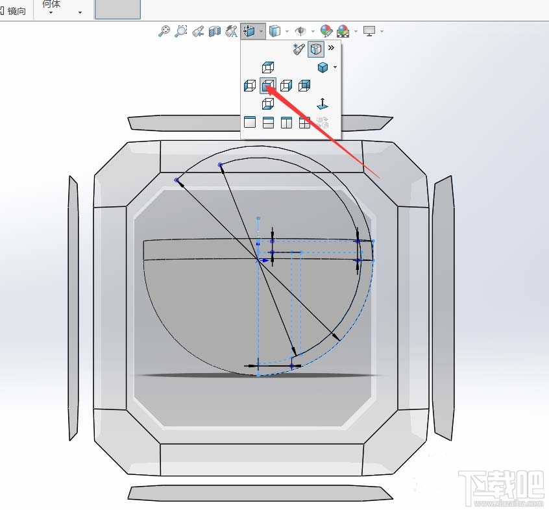Screen dimensions: 549x510
Task: Click the Normal To view arrow icon
Action: [323, 104]
